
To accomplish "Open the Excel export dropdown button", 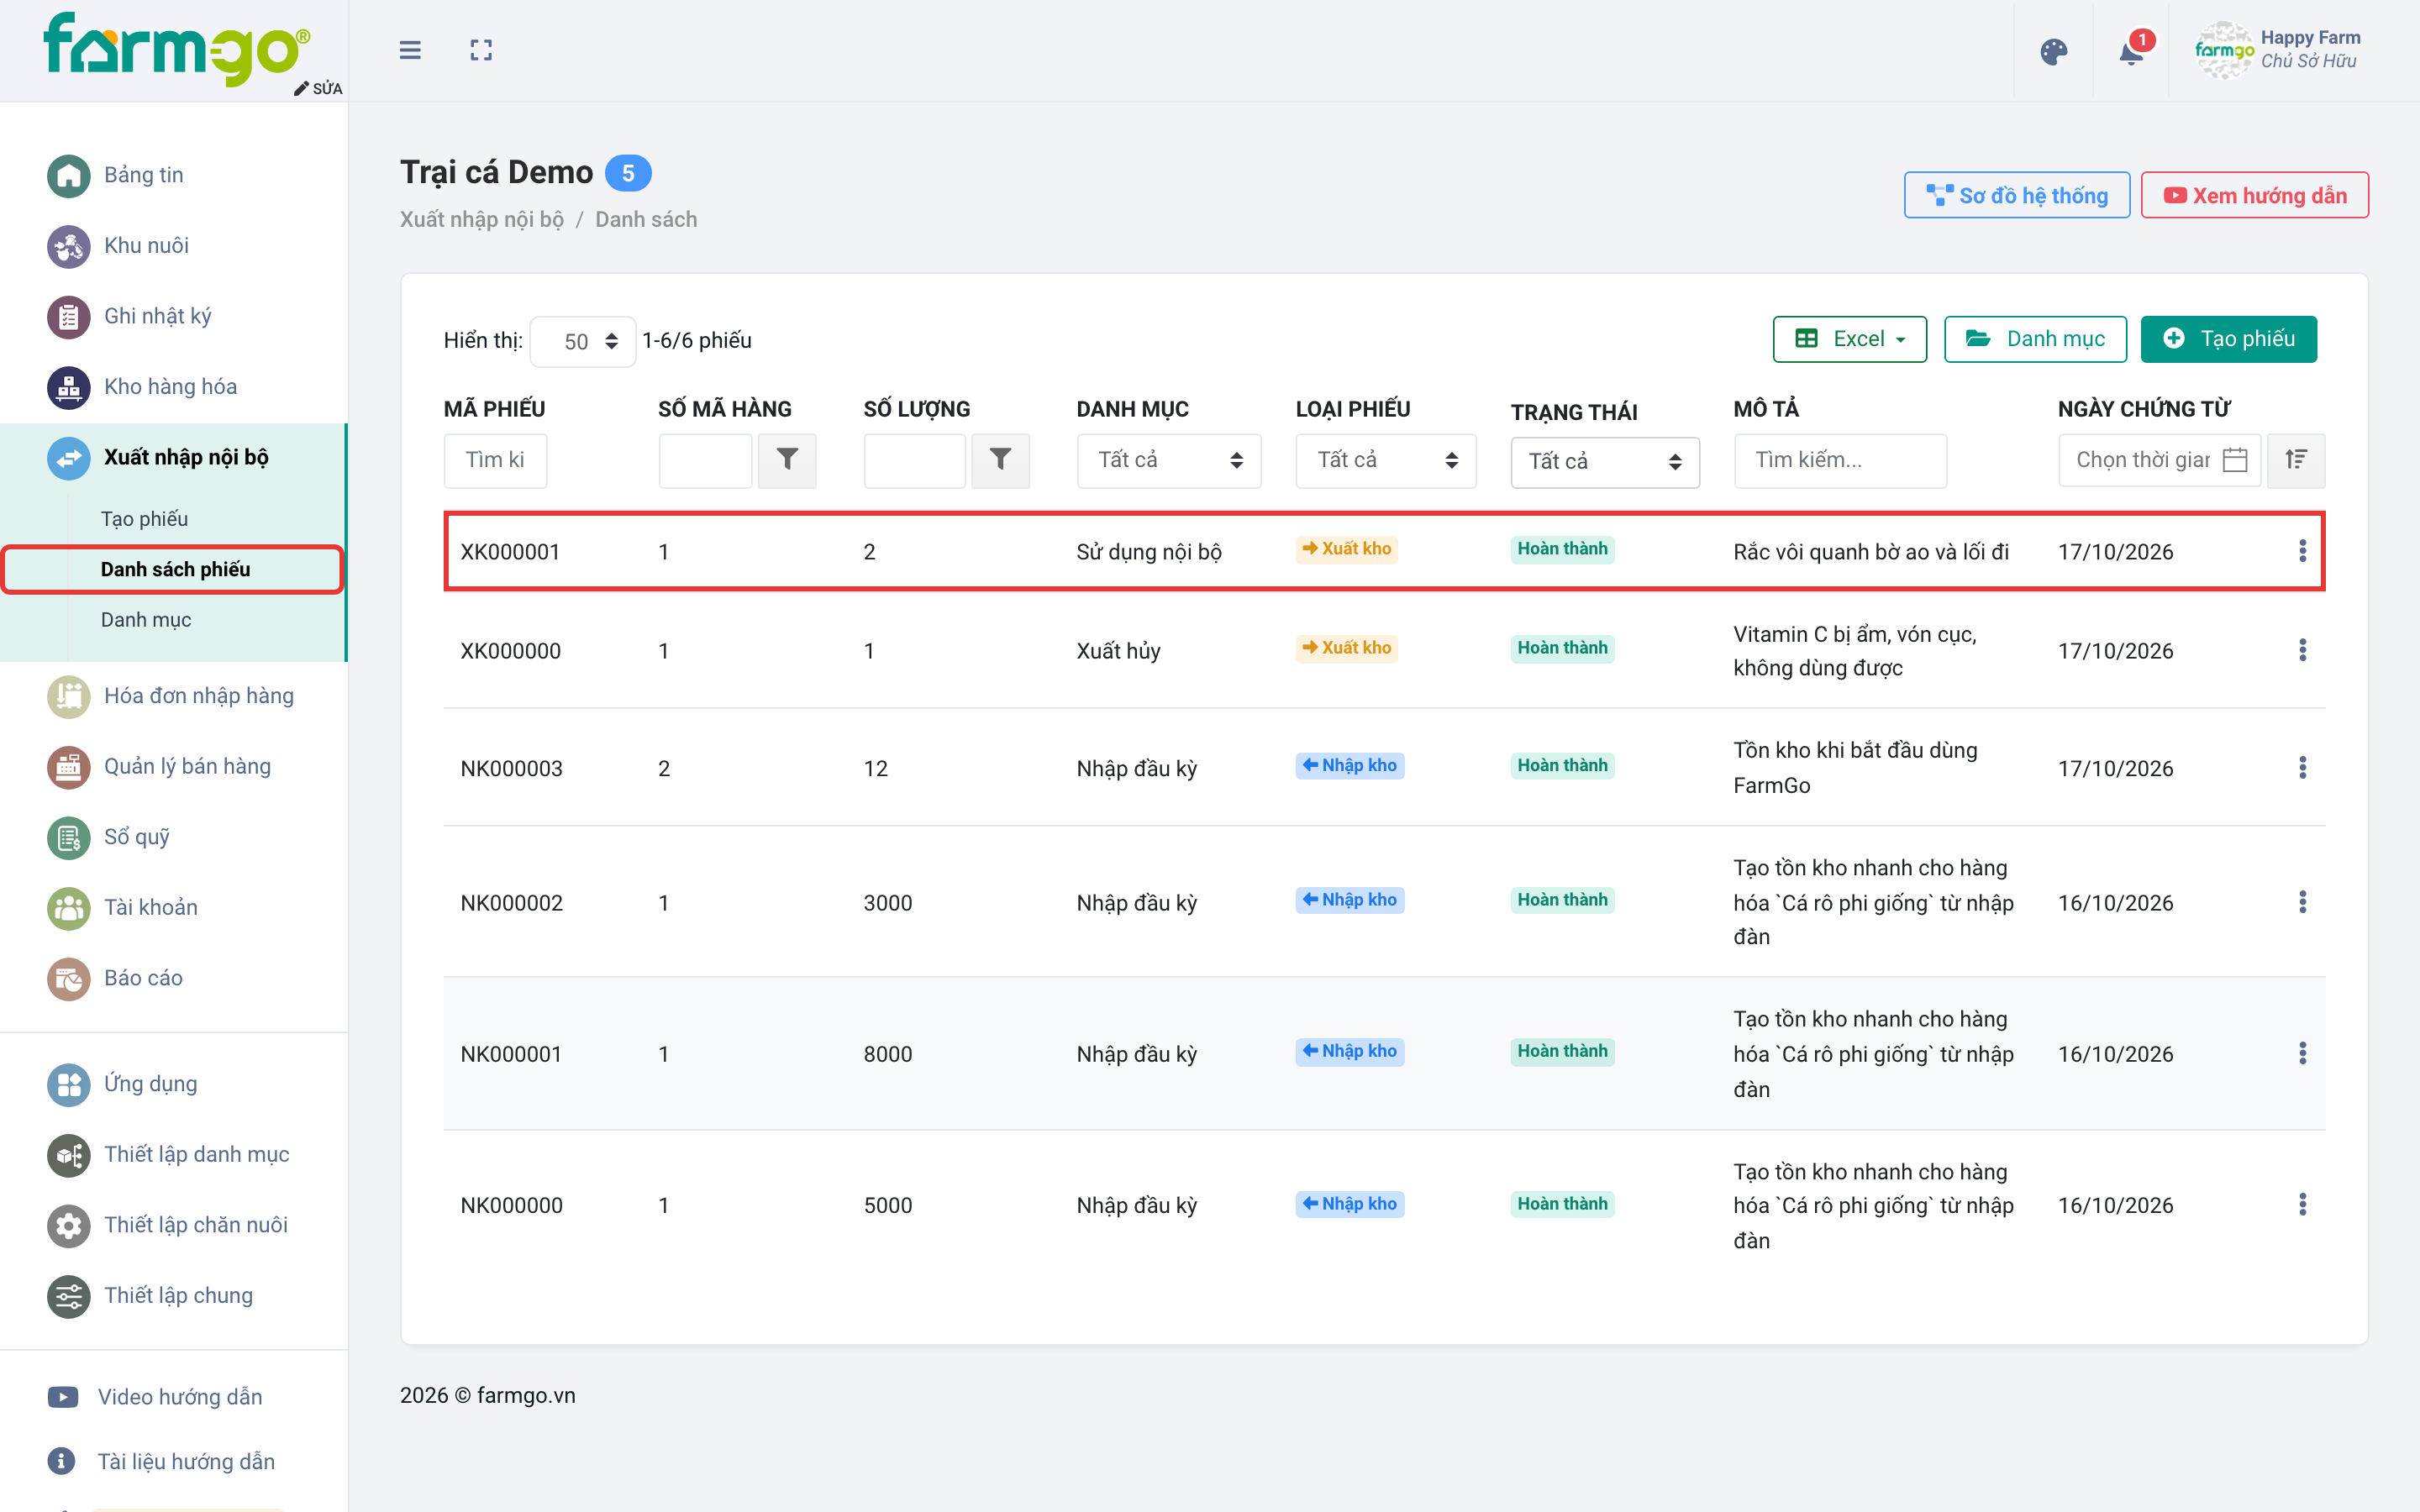I will pos(1849,339).
